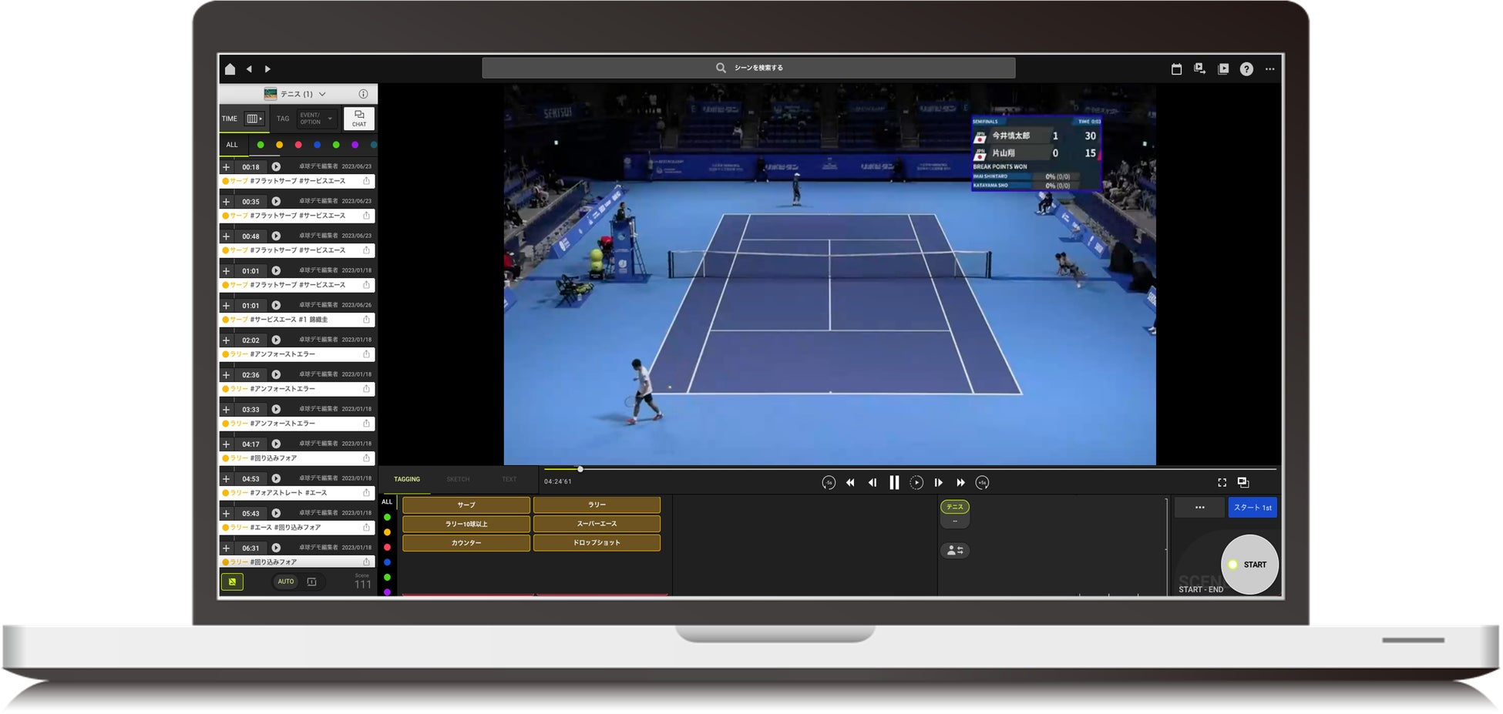
Task: Filter the scene list by blue color dot
Action: point(317,145)
